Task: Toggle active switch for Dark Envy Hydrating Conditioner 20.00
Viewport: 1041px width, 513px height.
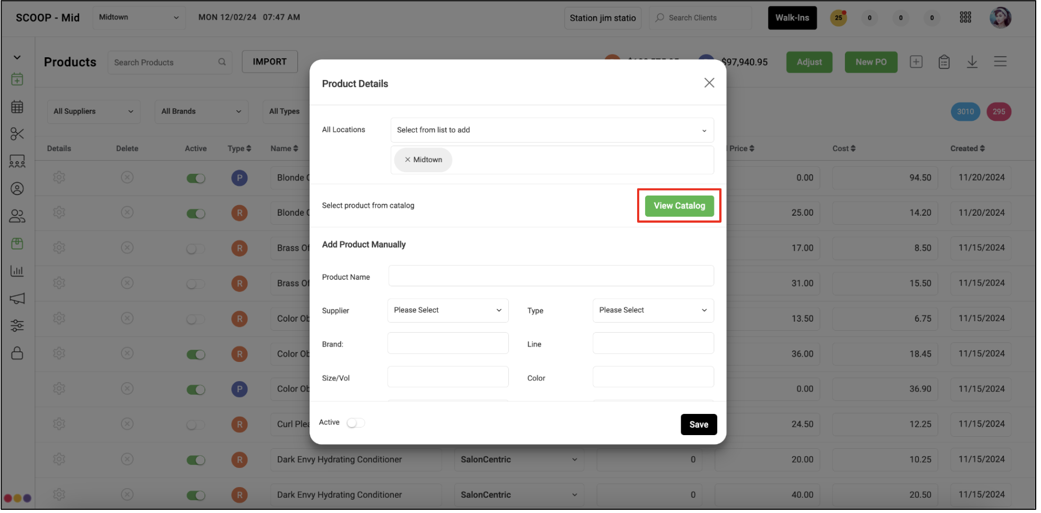Action: tap(196, 460)
